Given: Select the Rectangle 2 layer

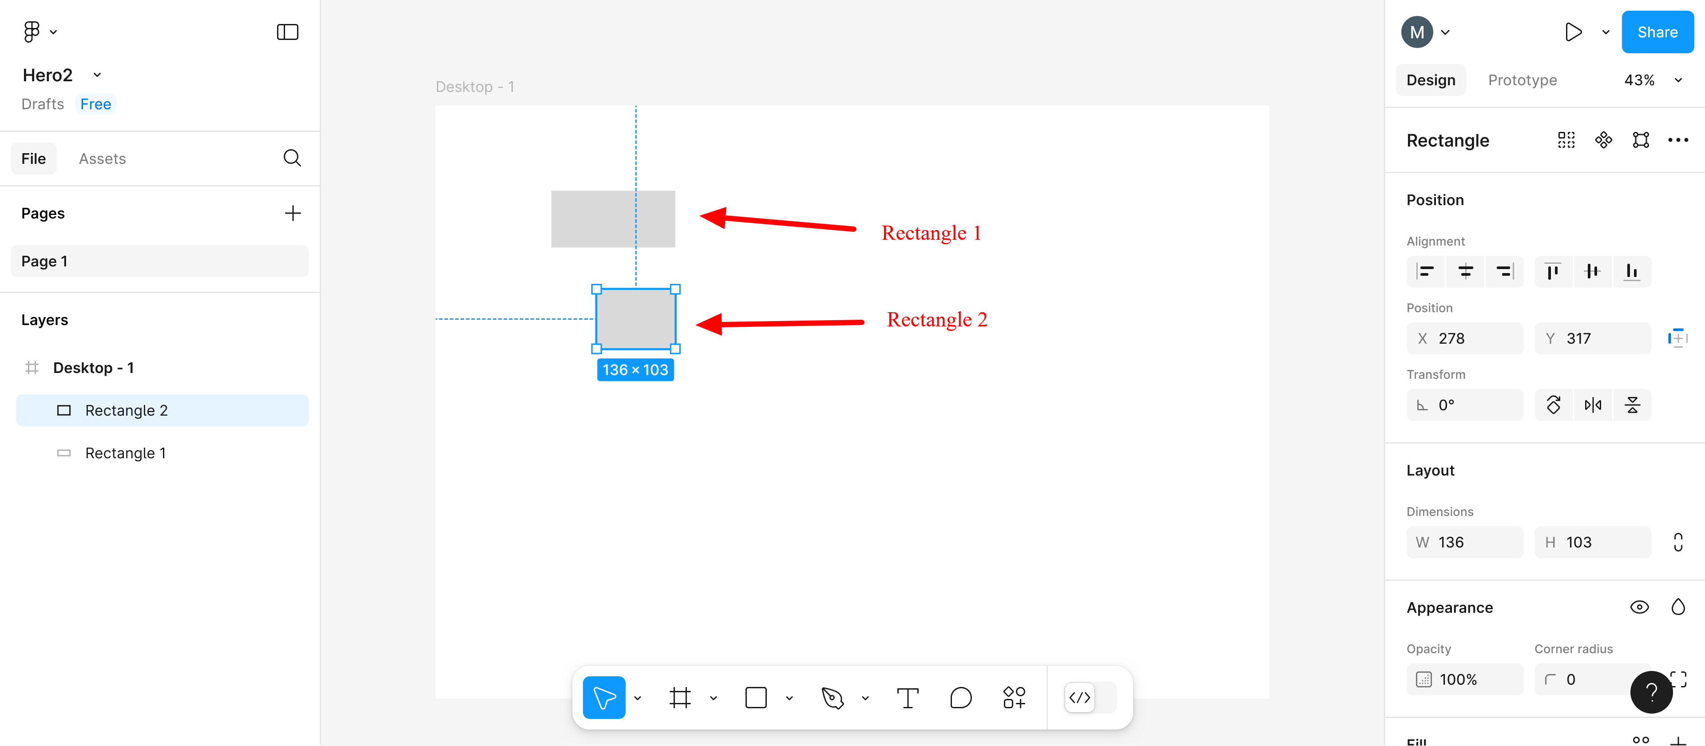Looking at the screenshot, I should (x=162, y=410).
